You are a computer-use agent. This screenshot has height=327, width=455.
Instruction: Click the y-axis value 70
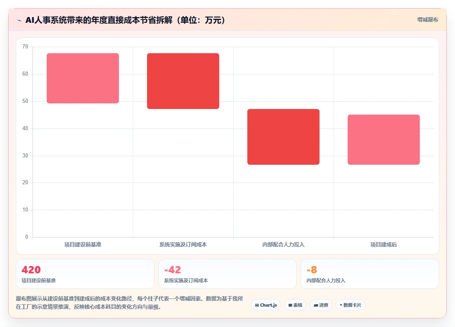click(x=25, y=47)
